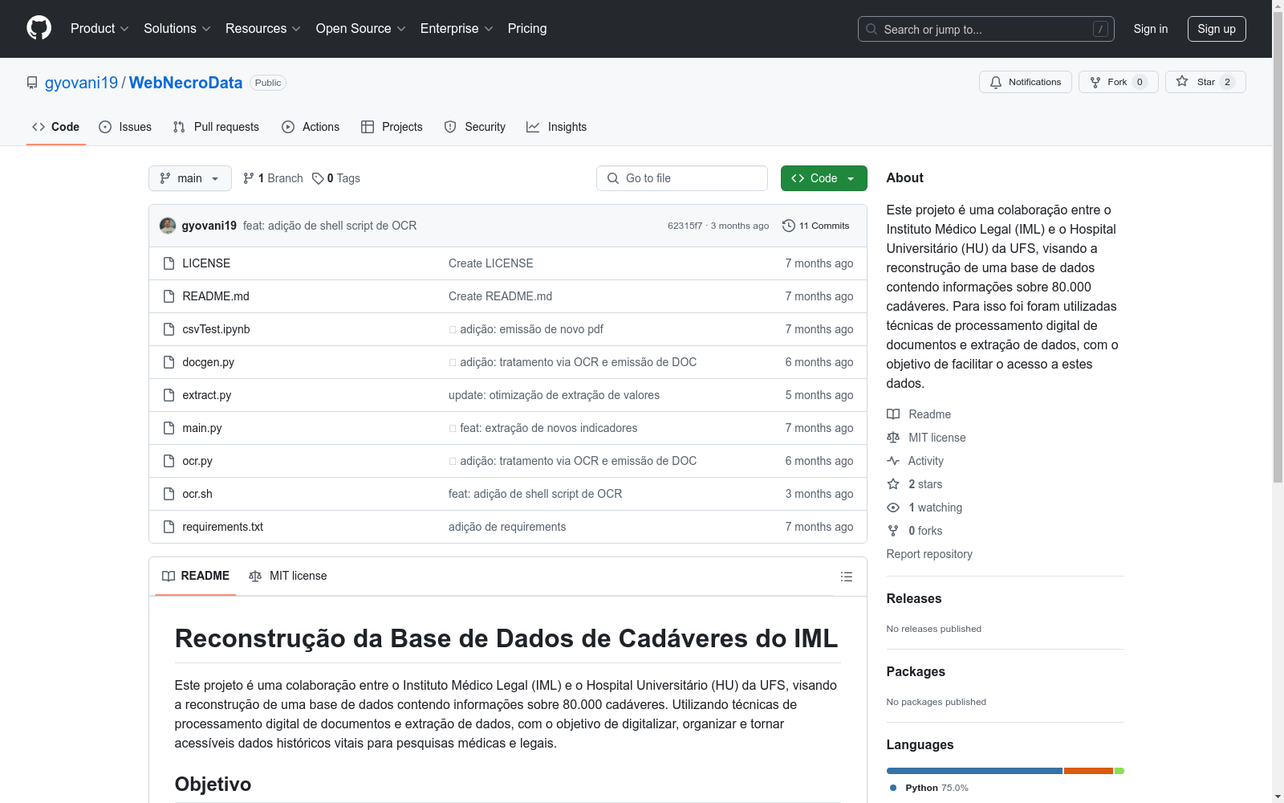Click the requirements.txt file icon
Screen dimensions: 1284x803
click(169, 527)
